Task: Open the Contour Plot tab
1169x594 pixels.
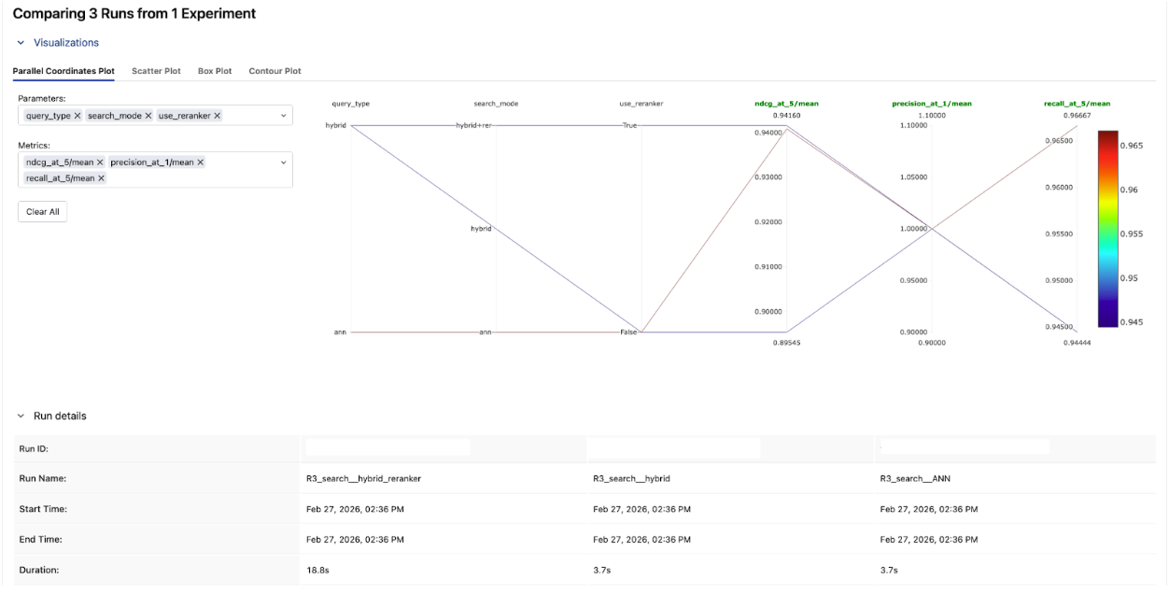Action: tap(275, 71)
